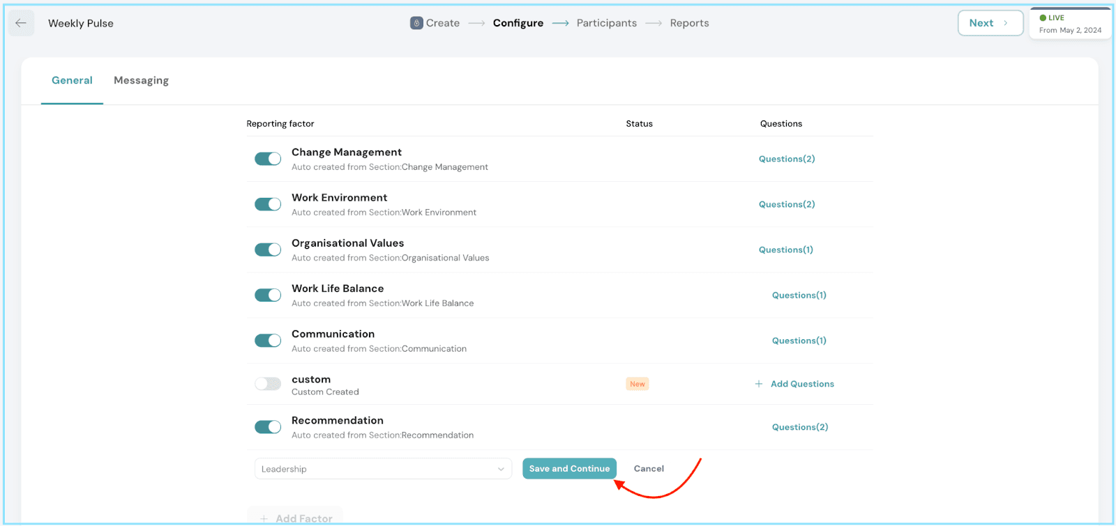Toggle off Change Management factor

click(268, 159)
